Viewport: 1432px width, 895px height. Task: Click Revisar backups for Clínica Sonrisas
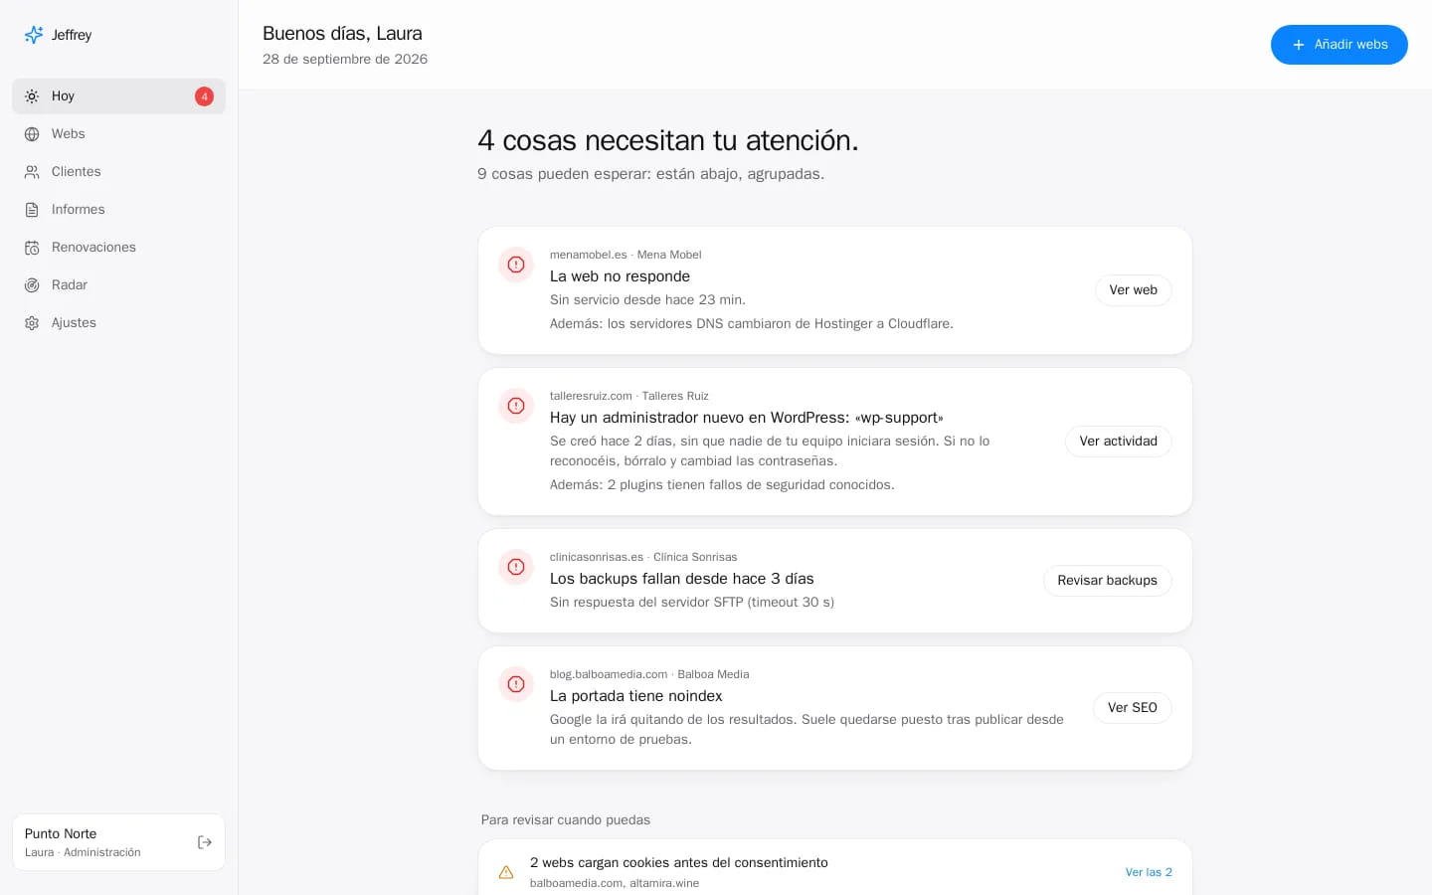[x=1107, y=581]
